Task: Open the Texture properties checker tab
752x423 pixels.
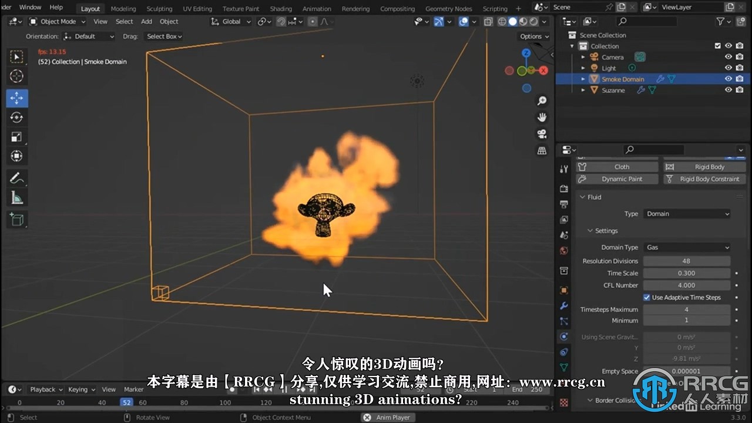Action: coord(564,402)
